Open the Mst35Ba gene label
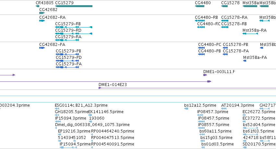The height and width of the screenshot is (149, 276). point(251,3)
